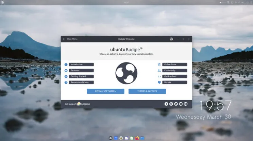
Task: Click the Budgie logo icon in titlebar
Action: [171, 39]
